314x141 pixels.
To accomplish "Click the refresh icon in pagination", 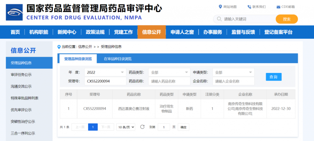I will point(142,127).
